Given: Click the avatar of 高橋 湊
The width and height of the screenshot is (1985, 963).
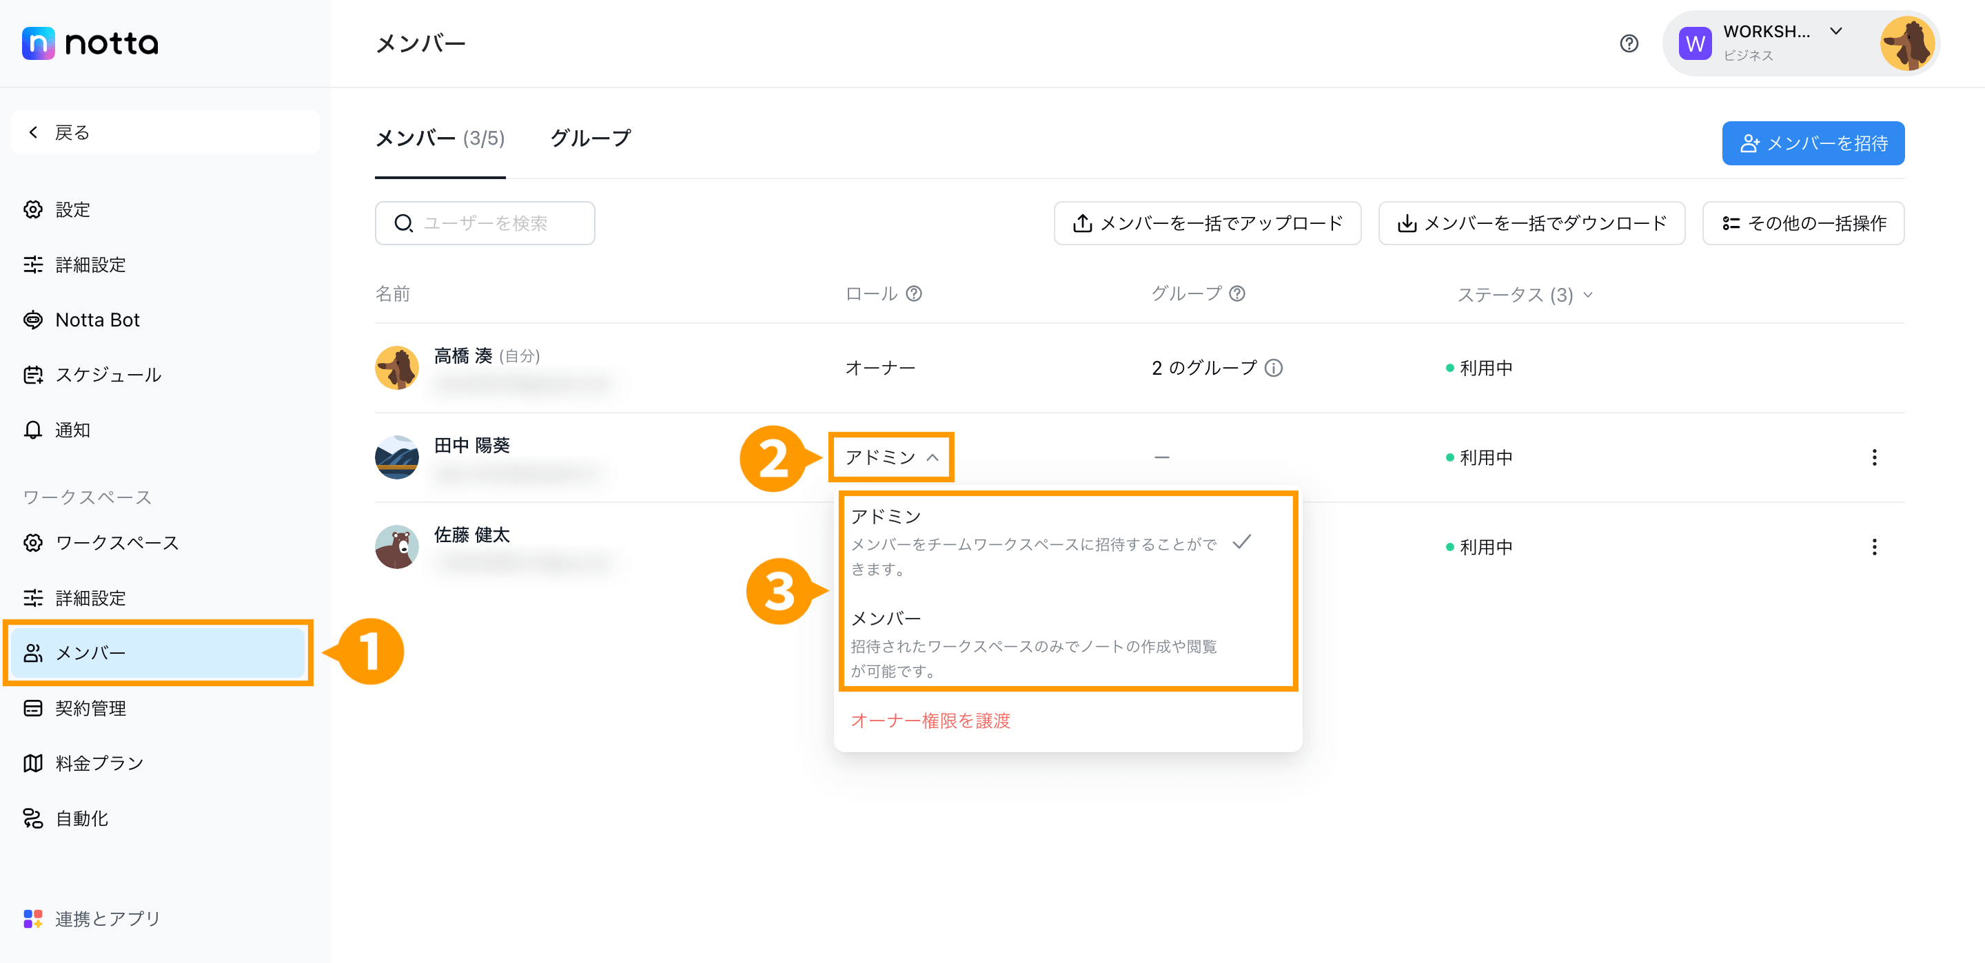Looking at the screenshot, I should (x=396, y=367).
